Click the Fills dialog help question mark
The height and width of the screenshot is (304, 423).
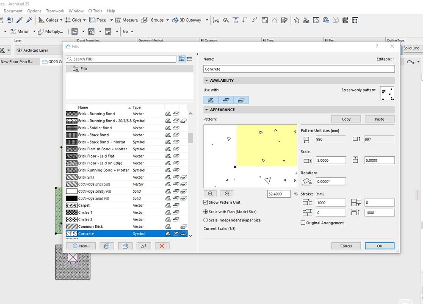click(377, 47)
